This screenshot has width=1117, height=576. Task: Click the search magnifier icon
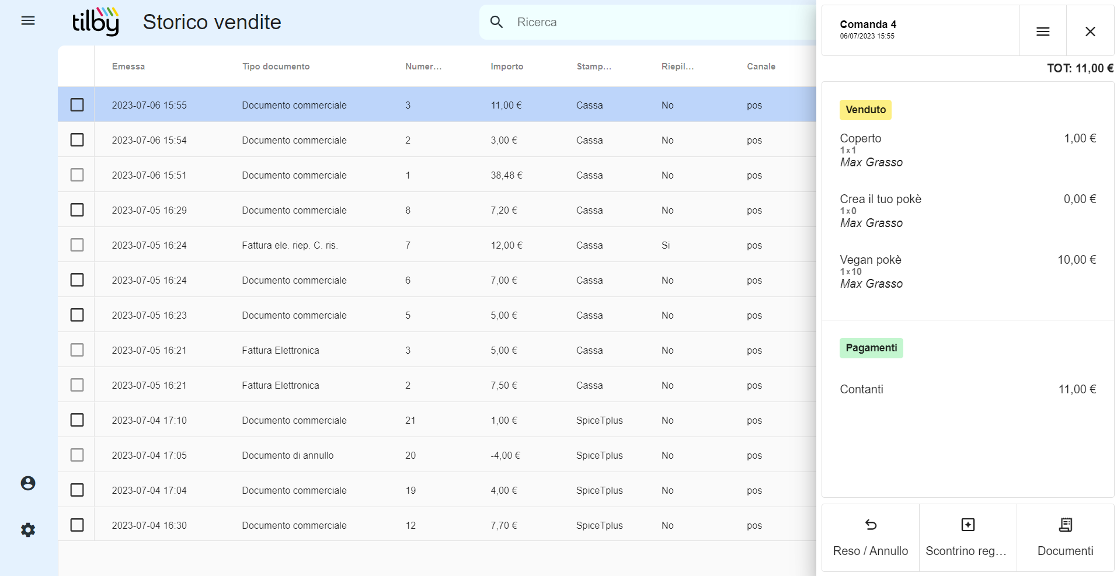[x=496, y=22]
